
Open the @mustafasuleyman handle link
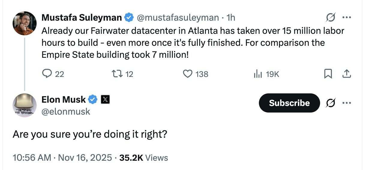click(x=178, y=18)
